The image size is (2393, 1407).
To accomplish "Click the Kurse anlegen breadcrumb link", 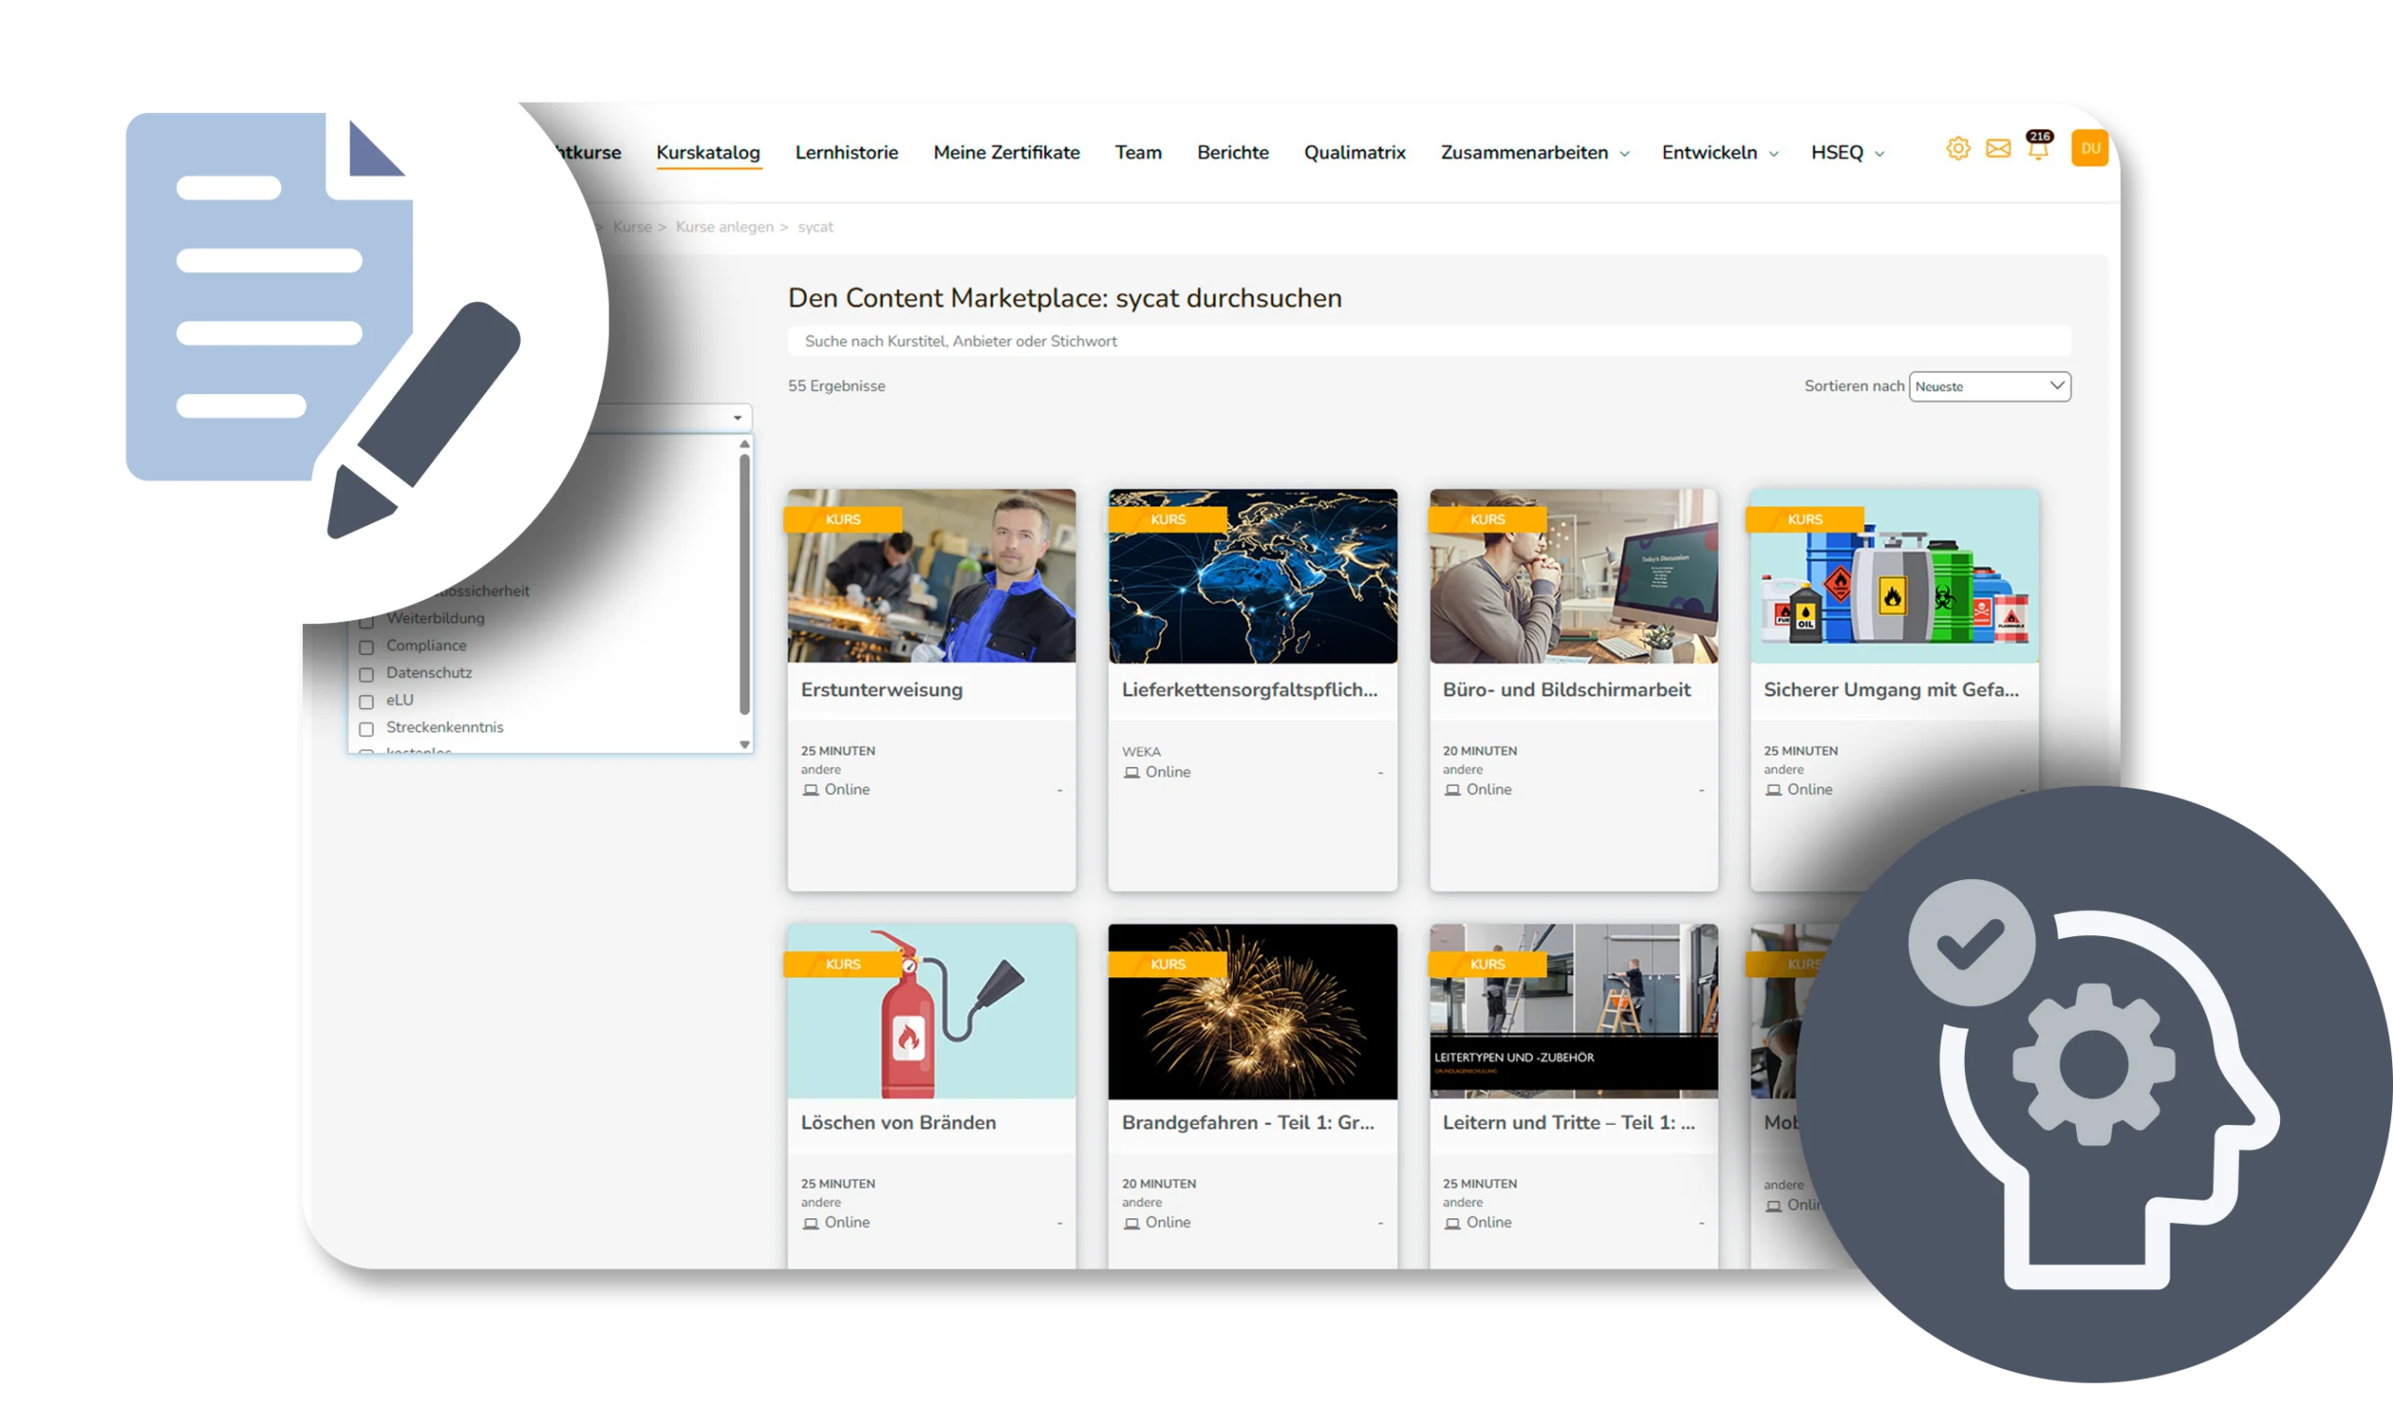I will coord(724,227).
